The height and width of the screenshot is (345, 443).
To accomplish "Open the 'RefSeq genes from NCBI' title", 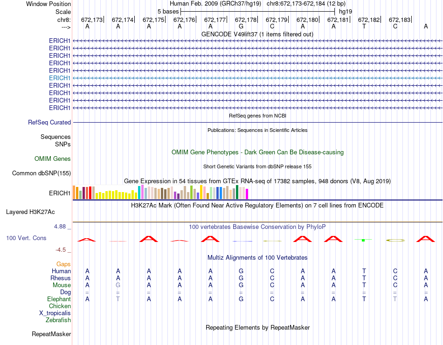I will pos(257,116).
